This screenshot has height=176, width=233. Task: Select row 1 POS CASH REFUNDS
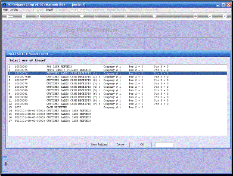point(118,67)
